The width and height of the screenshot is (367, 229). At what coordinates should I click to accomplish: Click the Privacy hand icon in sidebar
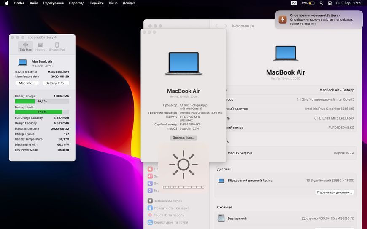coord(150,208)
